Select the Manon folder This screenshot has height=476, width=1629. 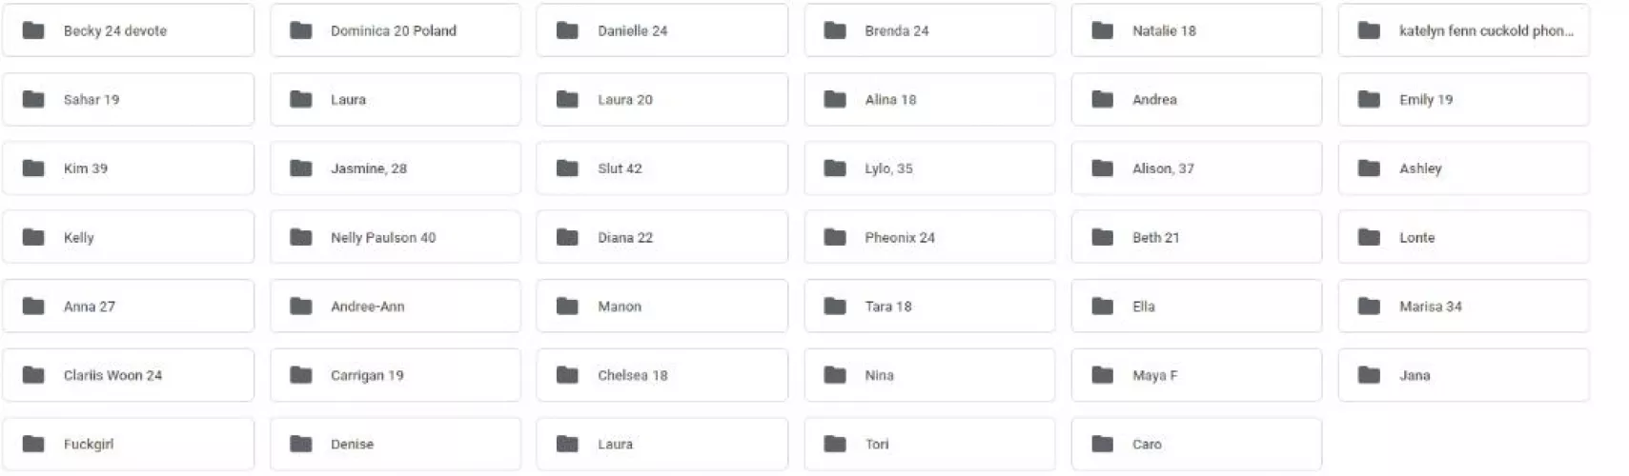(662, 306)
